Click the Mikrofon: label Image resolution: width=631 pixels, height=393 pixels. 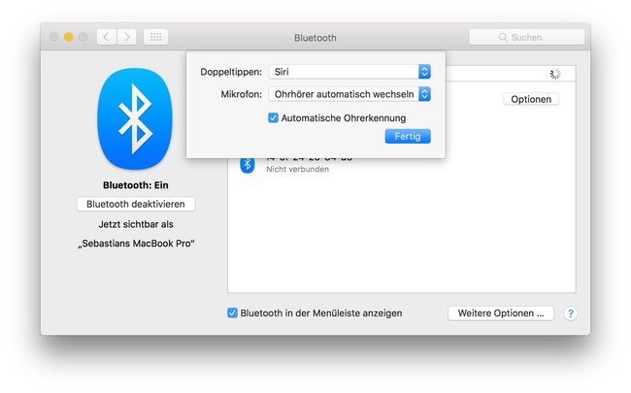241,94
